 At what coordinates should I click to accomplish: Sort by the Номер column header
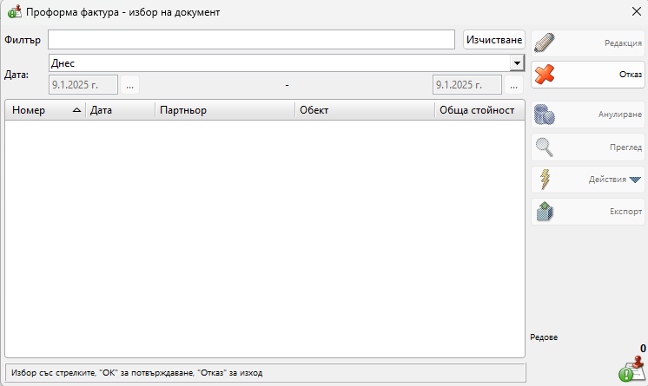pos(45,110)
